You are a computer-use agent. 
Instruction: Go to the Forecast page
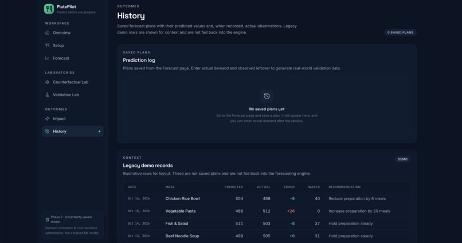[x=73, y=58]
